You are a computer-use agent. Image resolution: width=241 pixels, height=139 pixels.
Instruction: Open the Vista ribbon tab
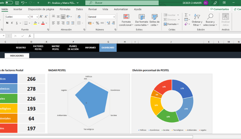105,9
